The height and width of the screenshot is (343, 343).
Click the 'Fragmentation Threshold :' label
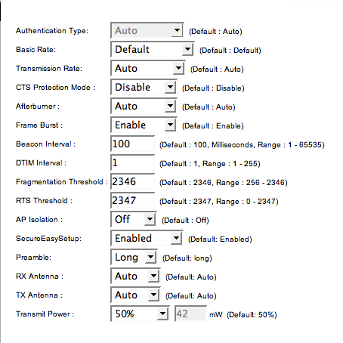tap(62, 182)
